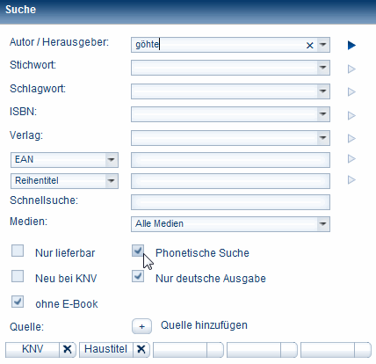
Task: Remove the Haustitel source with its X
Action: (x=141, y=349)
